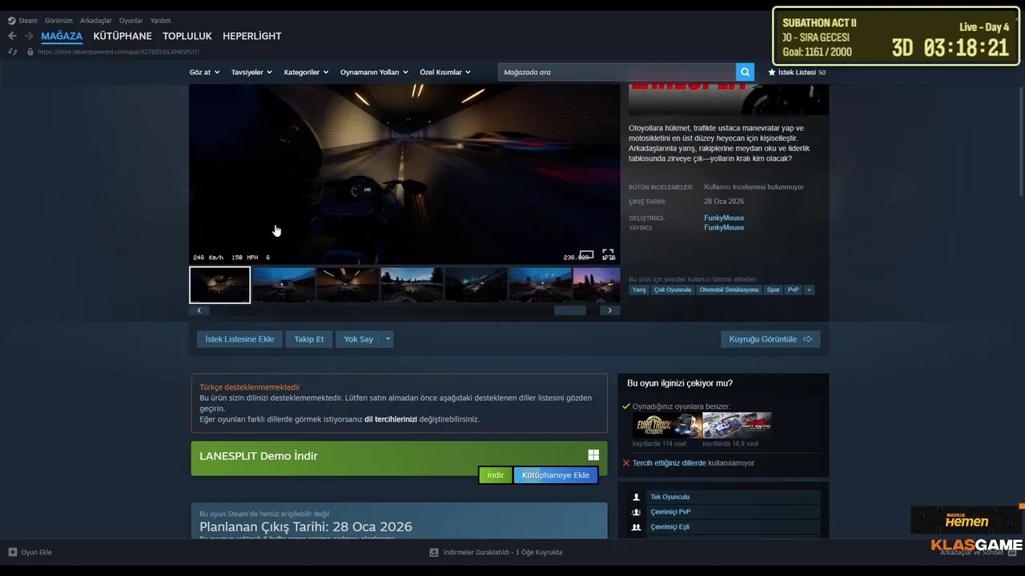Screen dimensions: 1025x576
Task: Reload the store page
Action: (13, 51)
